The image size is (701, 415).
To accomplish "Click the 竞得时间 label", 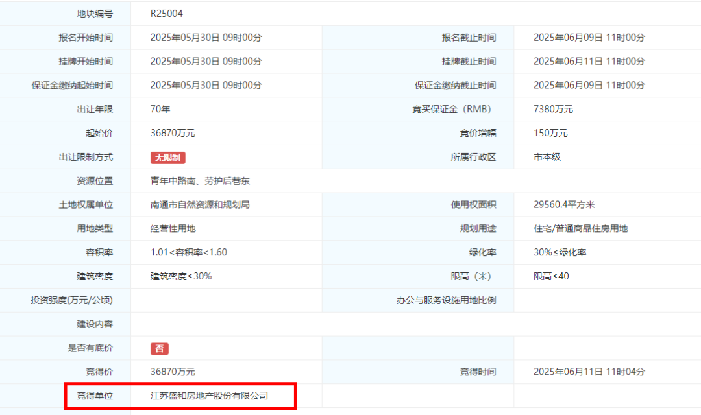I will pos(478,372).
